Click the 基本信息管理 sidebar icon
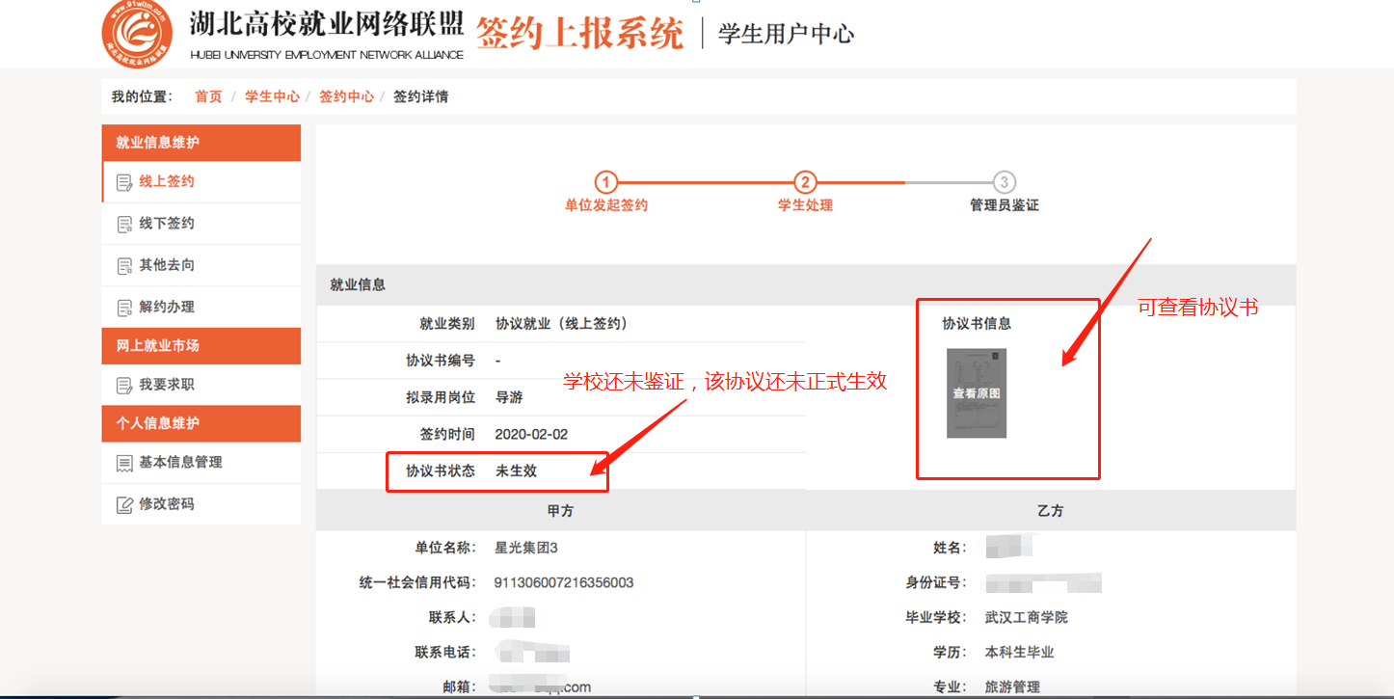 click(x=124, y=463)
